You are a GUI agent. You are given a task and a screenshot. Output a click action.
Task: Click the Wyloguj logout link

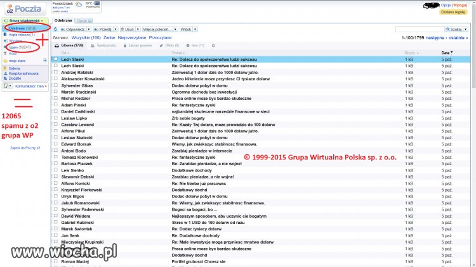[x=460, y=5]
